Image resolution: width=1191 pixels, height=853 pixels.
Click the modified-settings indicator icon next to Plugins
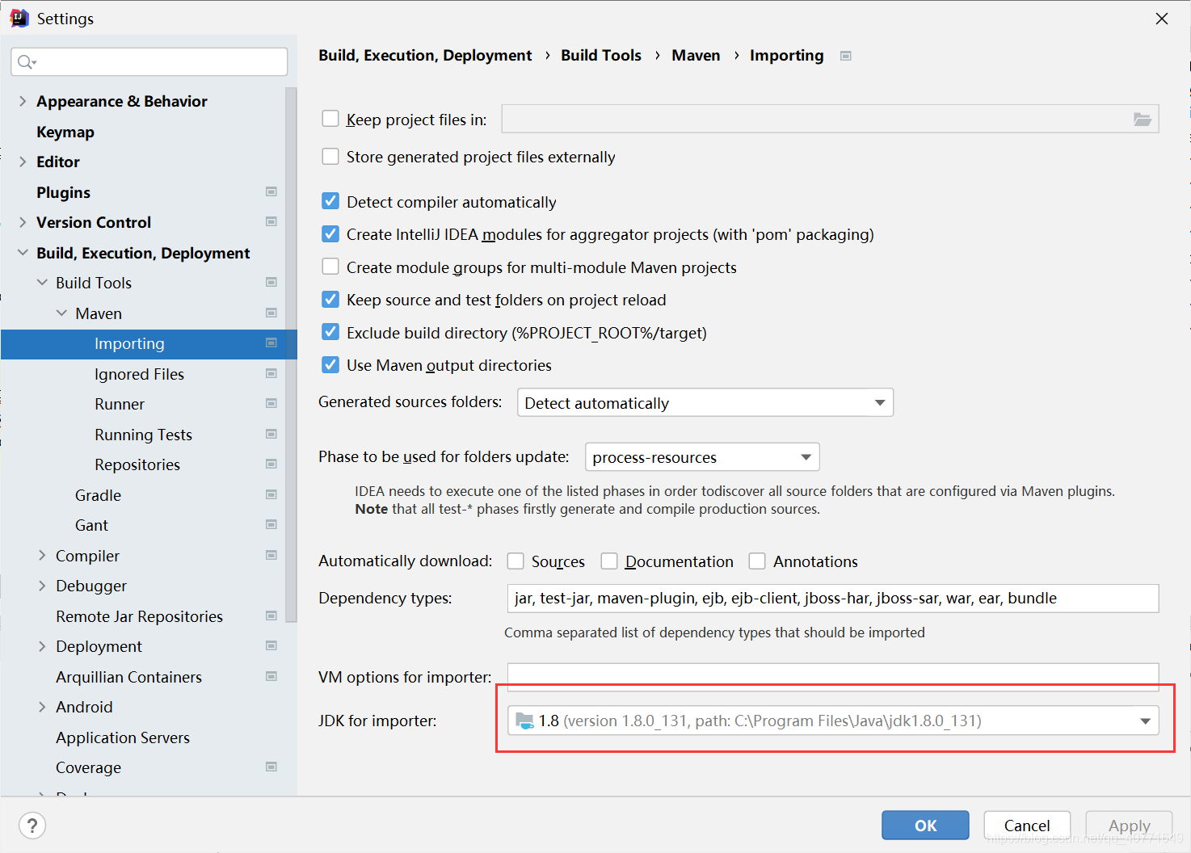pos(271,191)
